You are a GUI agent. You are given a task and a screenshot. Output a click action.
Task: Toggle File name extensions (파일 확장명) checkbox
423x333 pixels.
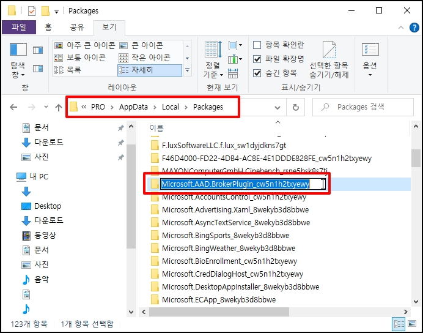coord(278,59)
